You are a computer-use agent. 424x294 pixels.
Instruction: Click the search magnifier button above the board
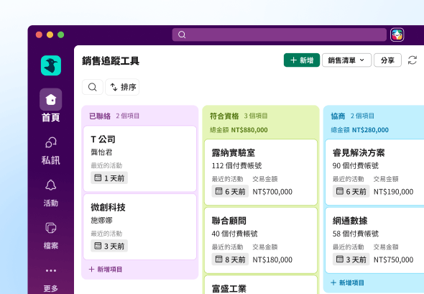pyautogui.click(x=93, y=87)
